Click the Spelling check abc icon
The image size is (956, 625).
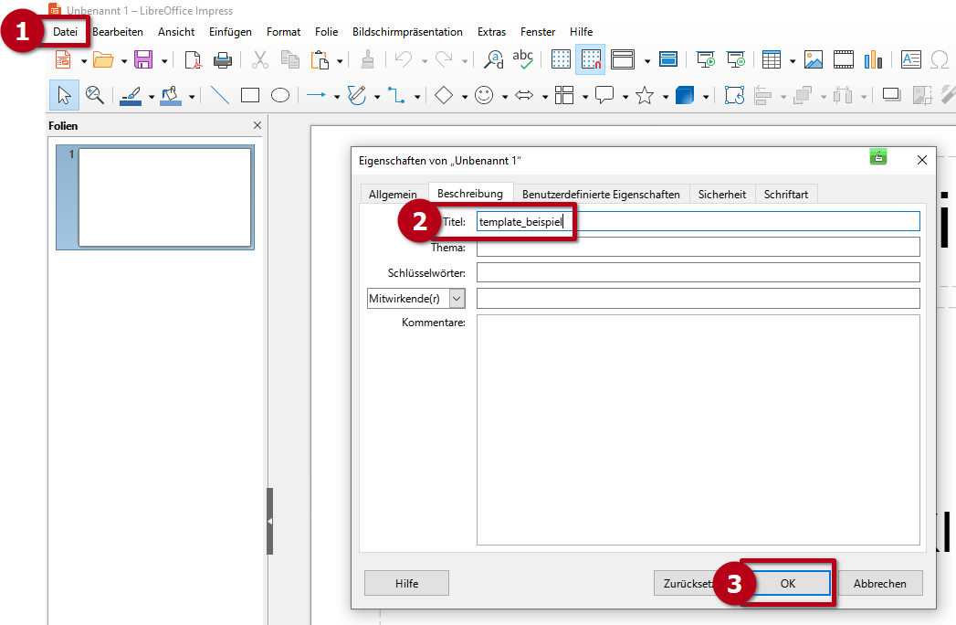pyautogui.click(x=522, y=59)
